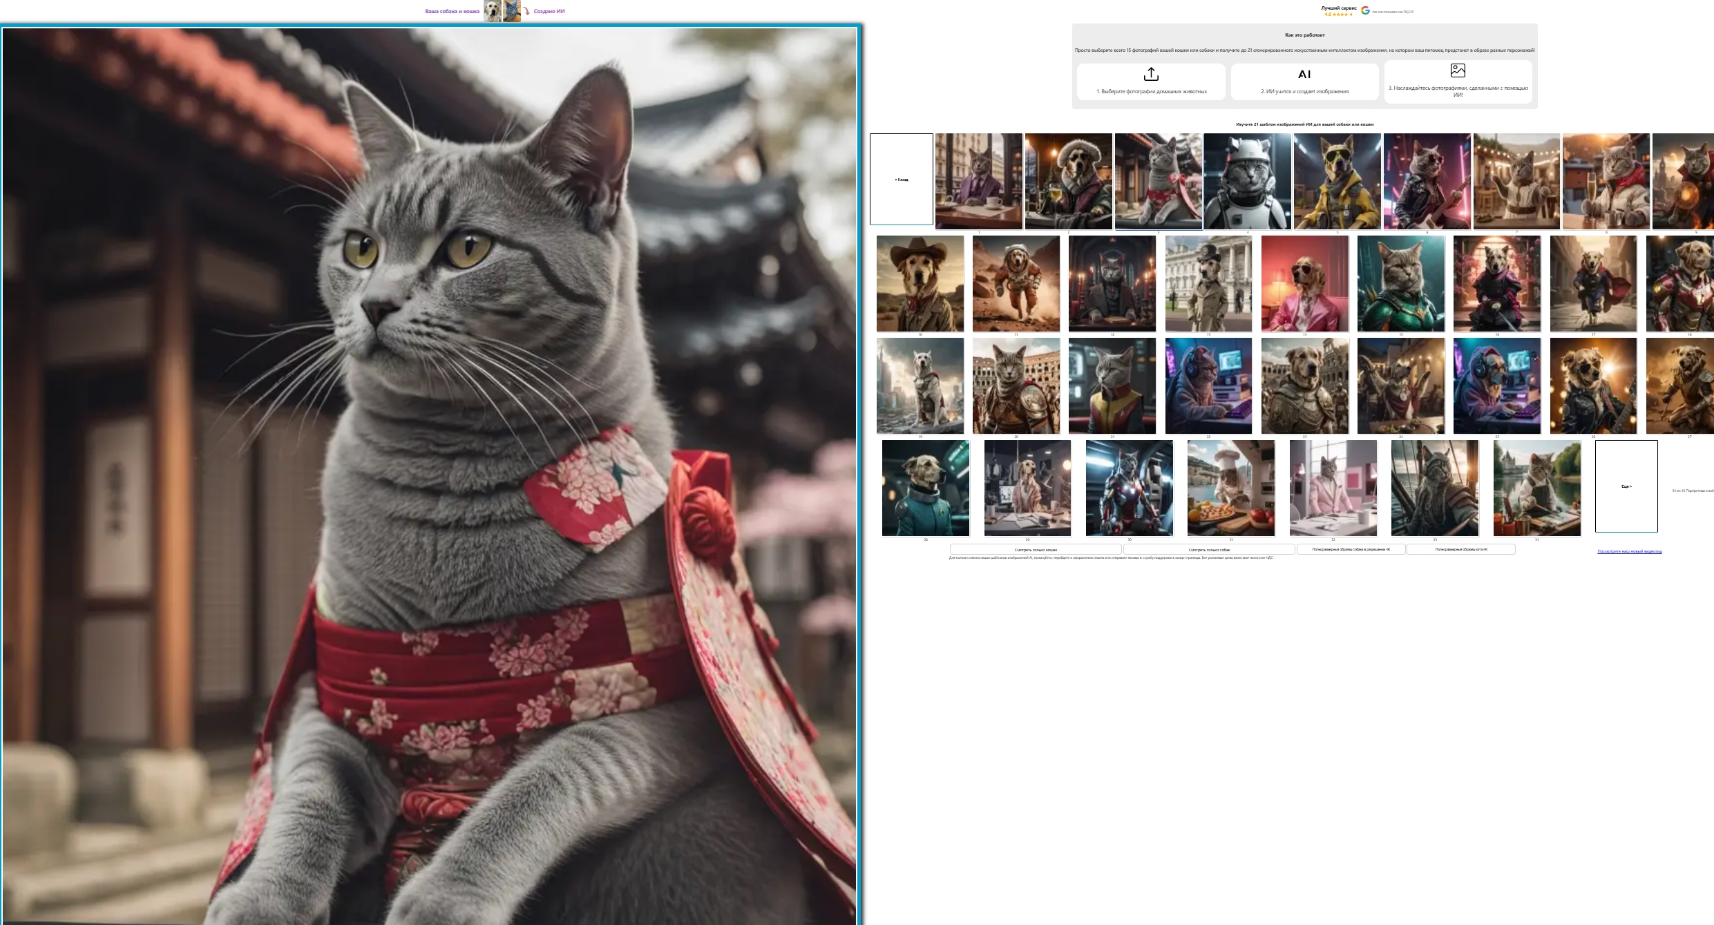Click the «Лучший сервис» rating text

[x=1339, y=8]
